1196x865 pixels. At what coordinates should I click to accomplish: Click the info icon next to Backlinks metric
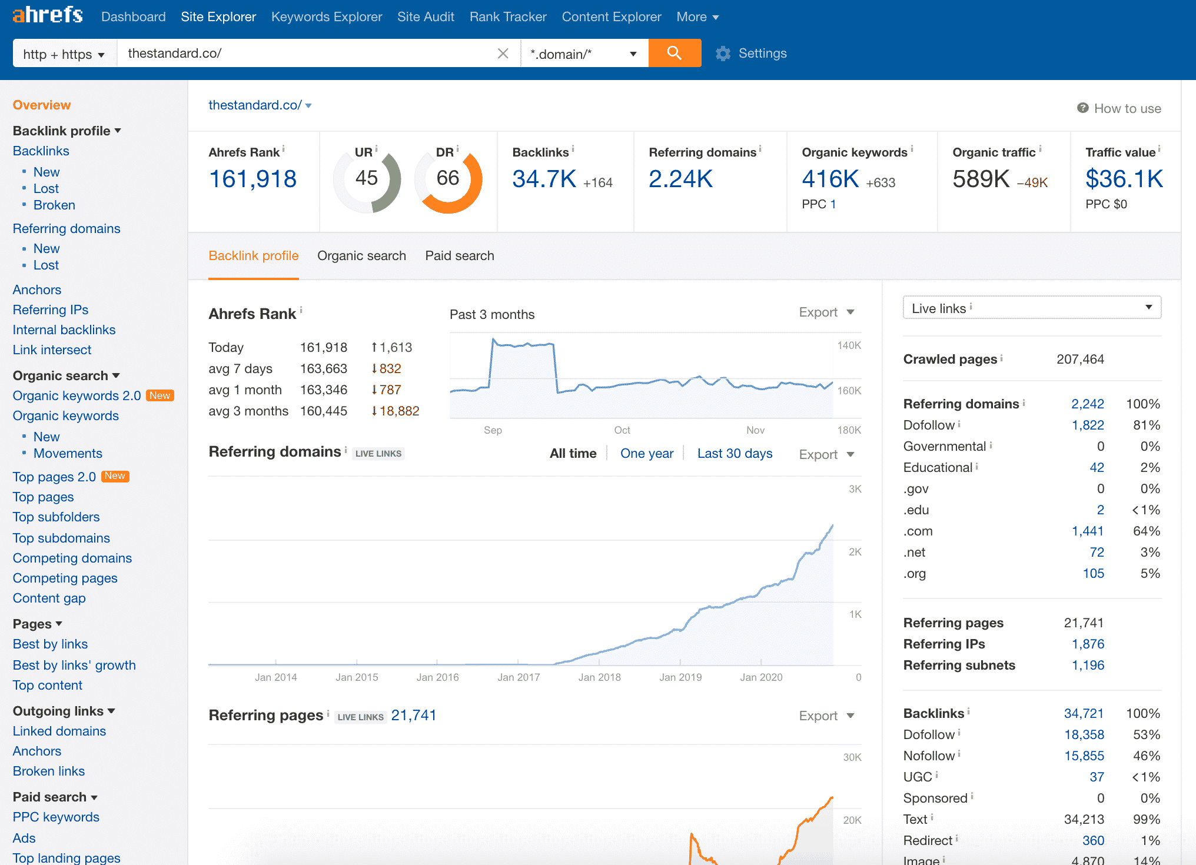[x=573, y=149]
